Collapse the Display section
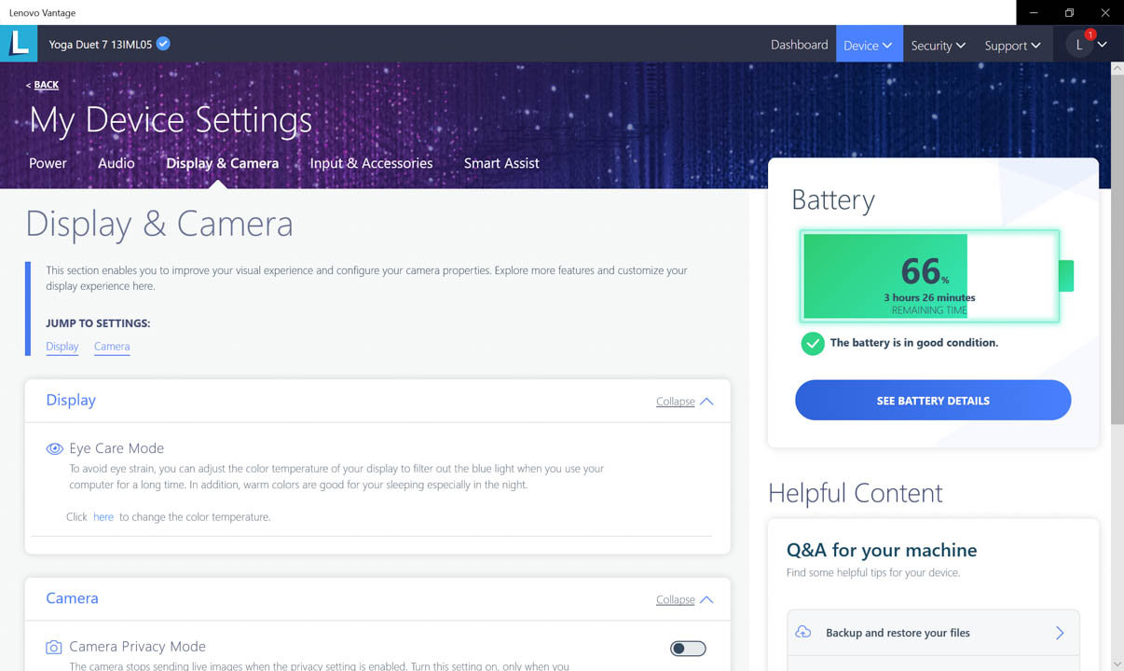Screen dimensions: 1124x671 point(684,402)
